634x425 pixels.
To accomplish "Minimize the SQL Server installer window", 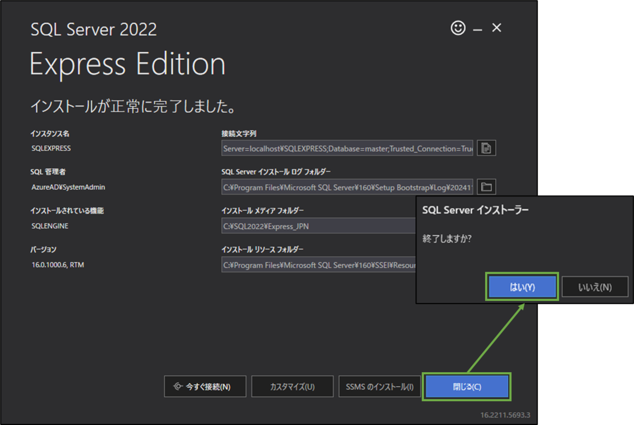I will (x=478, y=29).
